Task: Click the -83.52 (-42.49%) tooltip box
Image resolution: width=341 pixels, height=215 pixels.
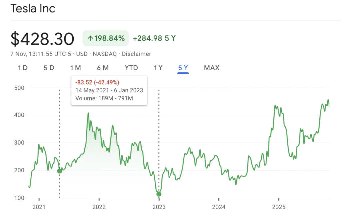Action: tap(109, 90)
